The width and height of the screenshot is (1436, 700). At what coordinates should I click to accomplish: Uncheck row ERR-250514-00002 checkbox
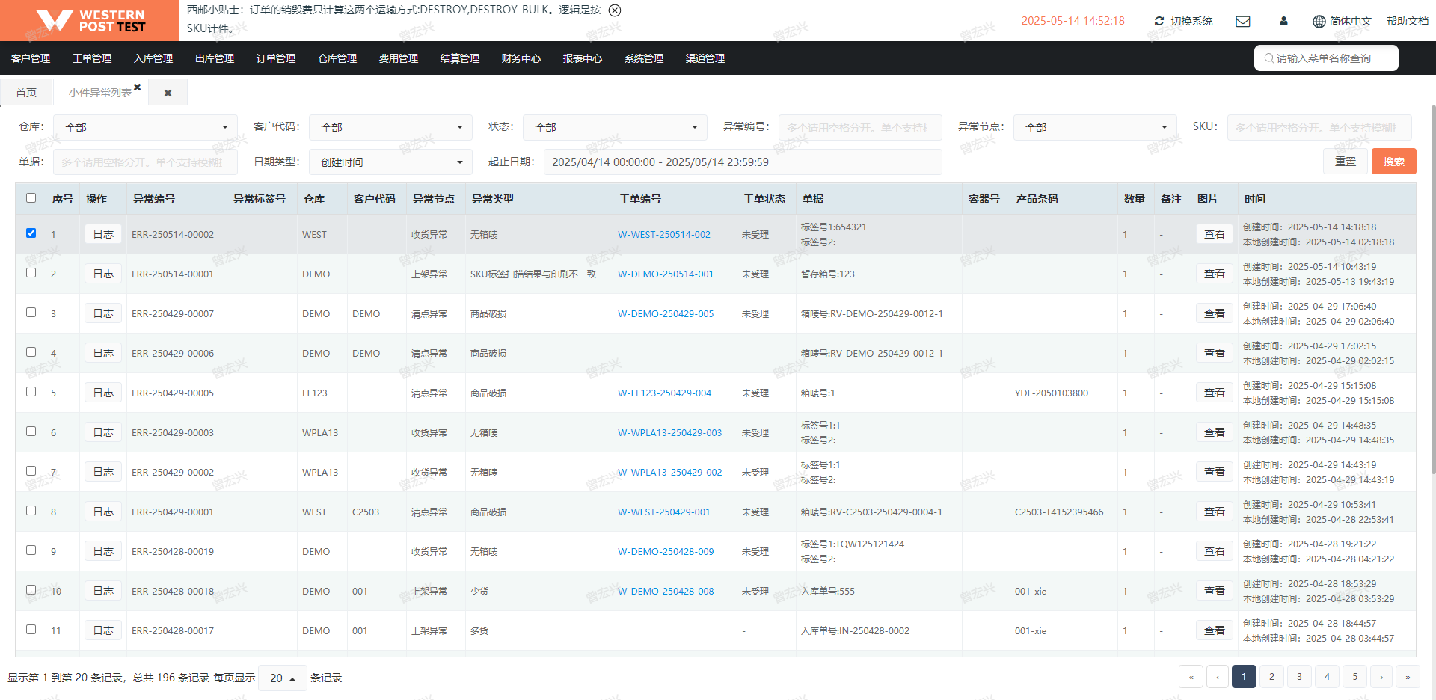point(31,233)
